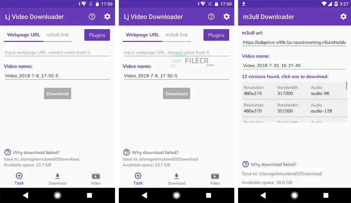Edit Video_2018-7-20_16-27-45 name field
Image resolution: width=351 pixels, height=203 pixels.
(294, 66)
